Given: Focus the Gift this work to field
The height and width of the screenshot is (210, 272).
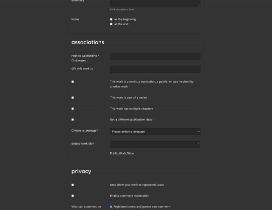Looking at the screenshot, I should point(155,70).
